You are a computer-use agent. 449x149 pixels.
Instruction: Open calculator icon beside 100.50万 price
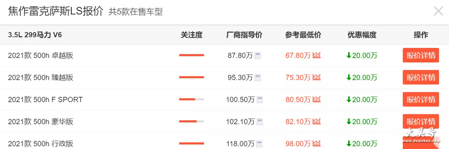pyautogui.click(x=260, y=100)
